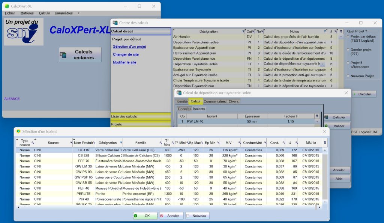Select Projet à sélectionner radio option
Screen dimensions: 384x223
[348, 63]
